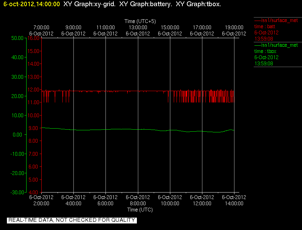Select the 'XY Graph:battery.' title text
This screenshot has width=302, height=230.
click(145, 4)
